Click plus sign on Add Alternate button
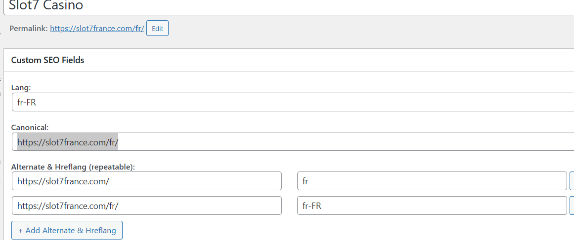This screenshot has height=240, width=574. coord(21,231)
